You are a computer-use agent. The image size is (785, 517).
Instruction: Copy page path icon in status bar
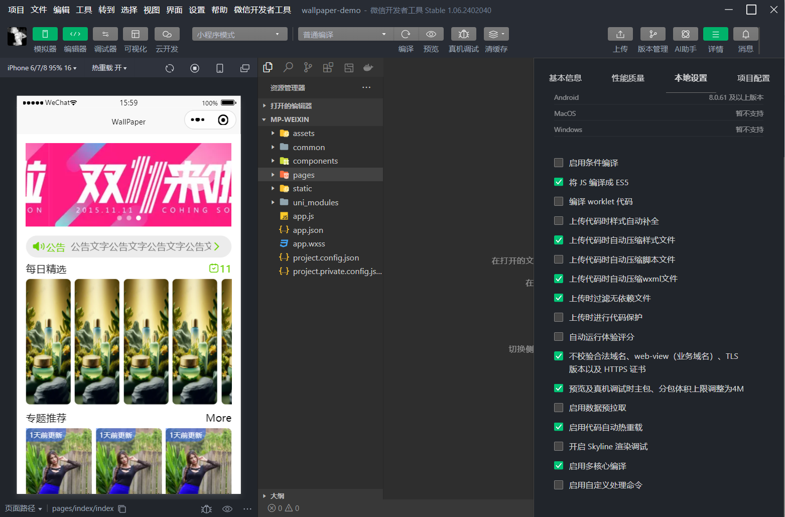122,508
